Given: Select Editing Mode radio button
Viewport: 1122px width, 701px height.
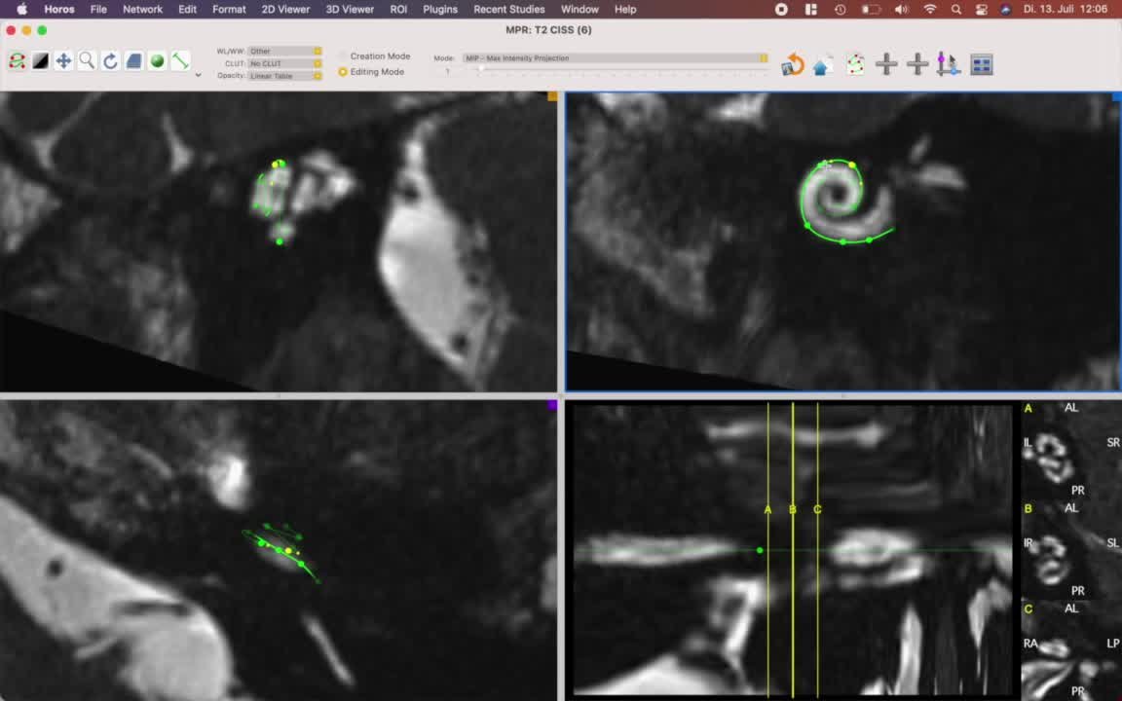Looking at the screenshot, I should click(x=343, y=71).
